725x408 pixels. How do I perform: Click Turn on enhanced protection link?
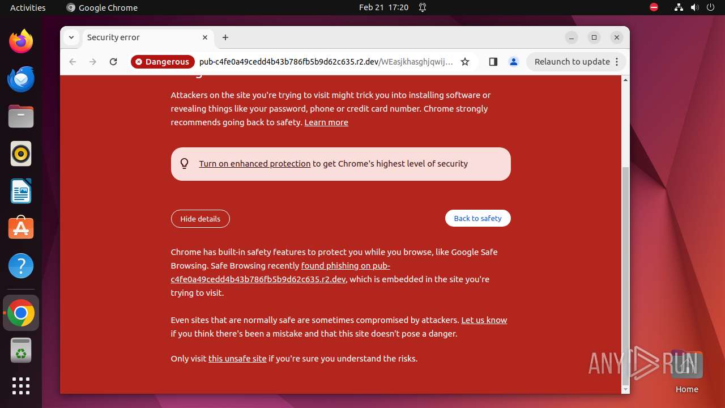(x=255, y=164)
